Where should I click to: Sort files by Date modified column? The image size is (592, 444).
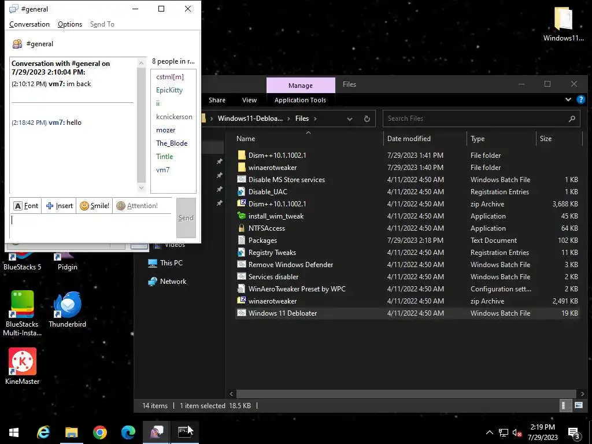click(x=409, y=139)
